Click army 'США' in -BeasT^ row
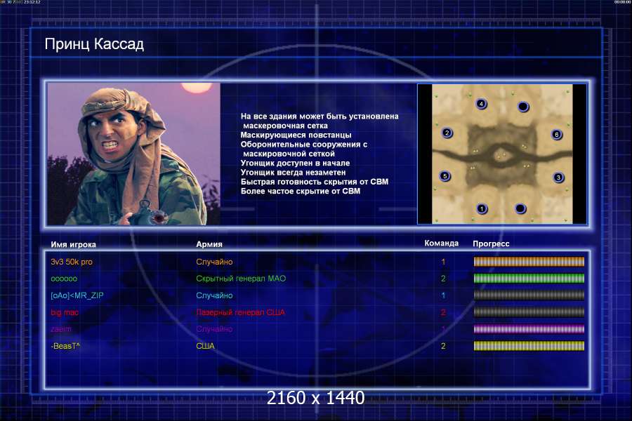The height and width of the screenshot is (421, 632). point(205,346)
